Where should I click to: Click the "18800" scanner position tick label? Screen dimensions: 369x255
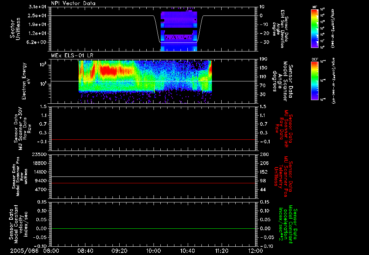click(40, 163)
